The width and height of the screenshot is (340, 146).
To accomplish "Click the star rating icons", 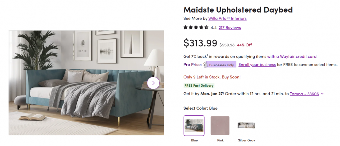I will [x=196, y=27].
